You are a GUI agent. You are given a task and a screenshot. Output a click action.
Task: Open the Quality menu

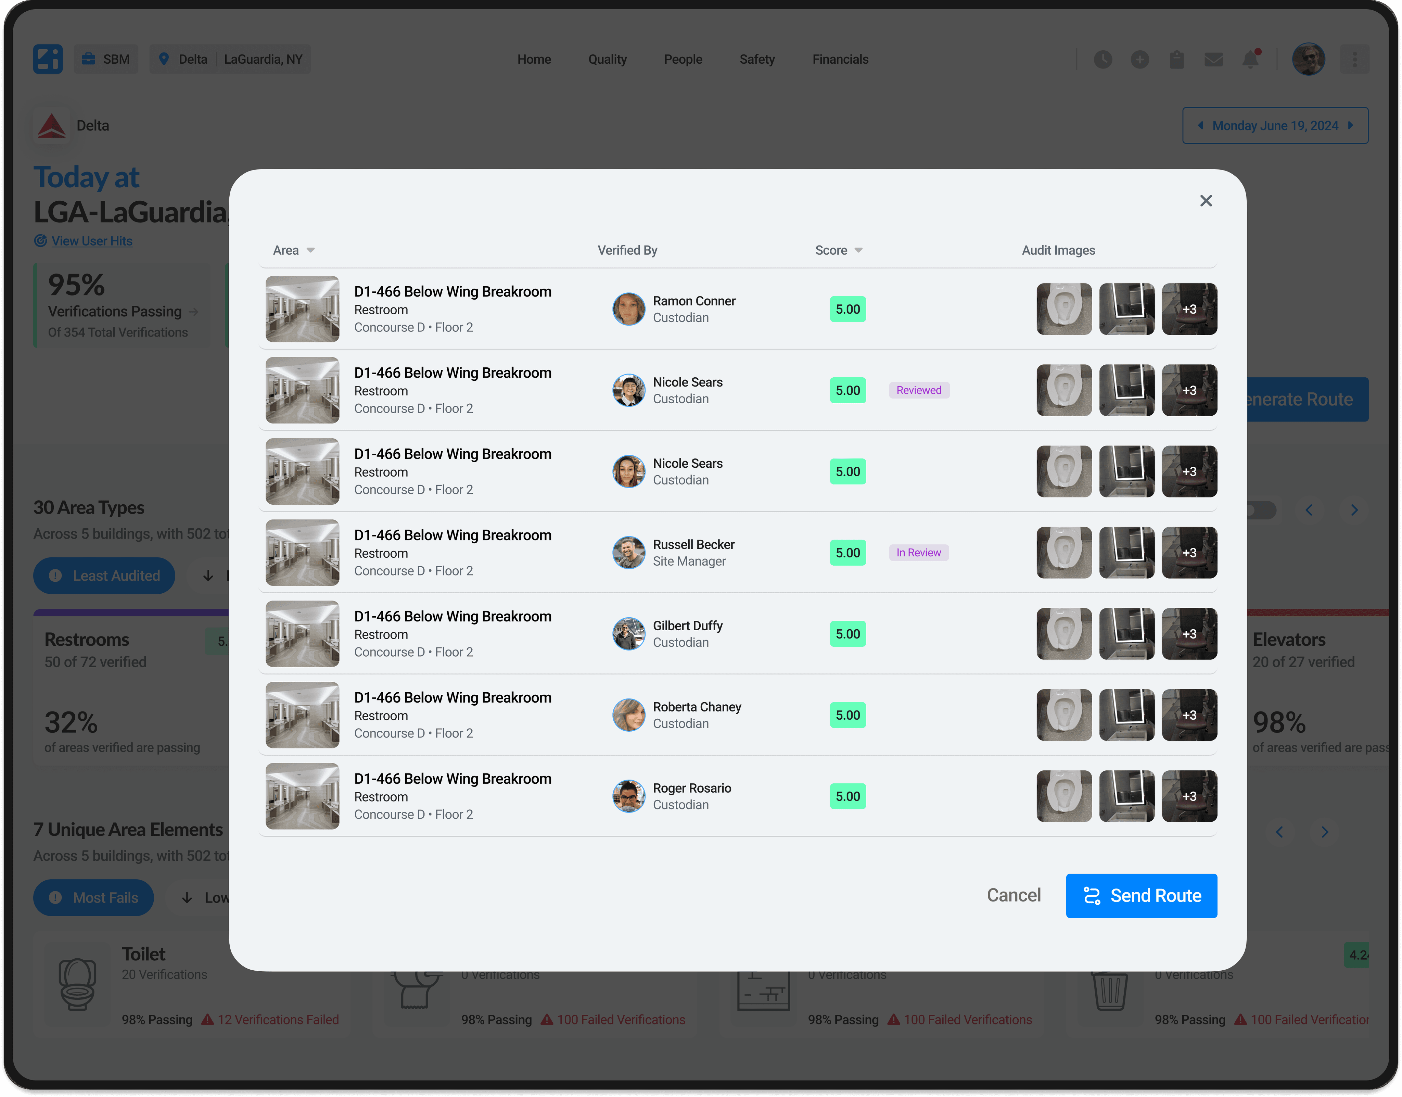click(x=607, y=59)
